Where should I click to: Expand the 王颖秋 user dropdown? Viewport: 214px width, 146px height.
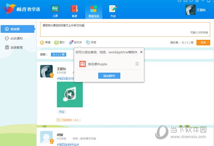[208, 10]
